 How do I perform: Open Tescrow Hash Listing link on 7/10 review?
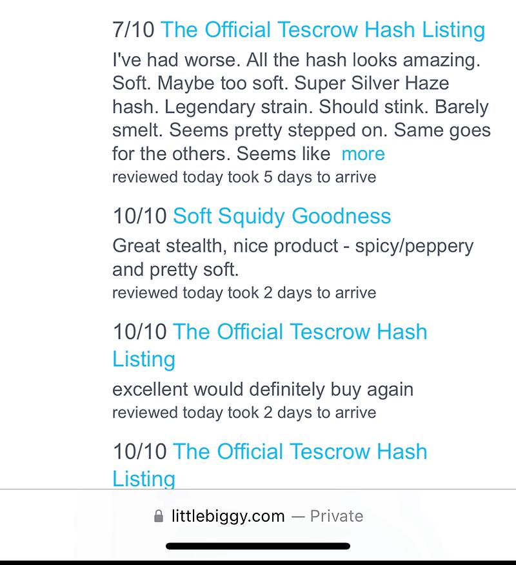point(322,30)
